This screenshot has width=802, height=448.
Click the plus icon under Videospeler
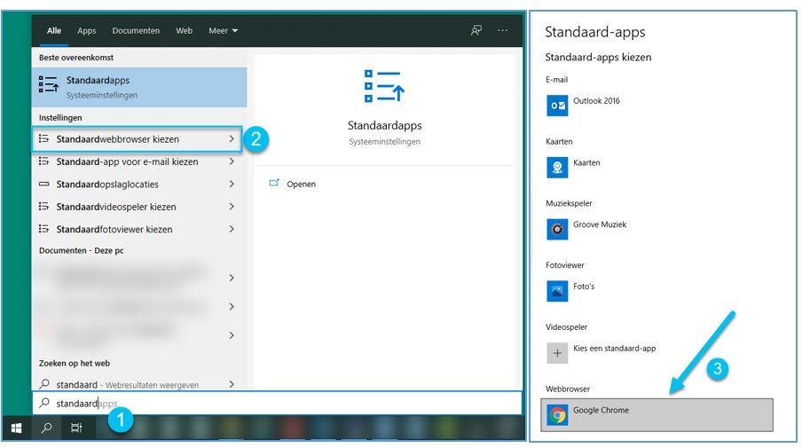click(557, 353)
